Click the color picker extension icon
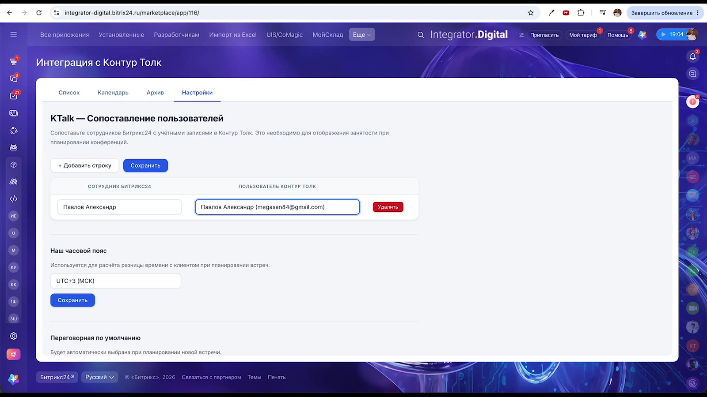 551,13
